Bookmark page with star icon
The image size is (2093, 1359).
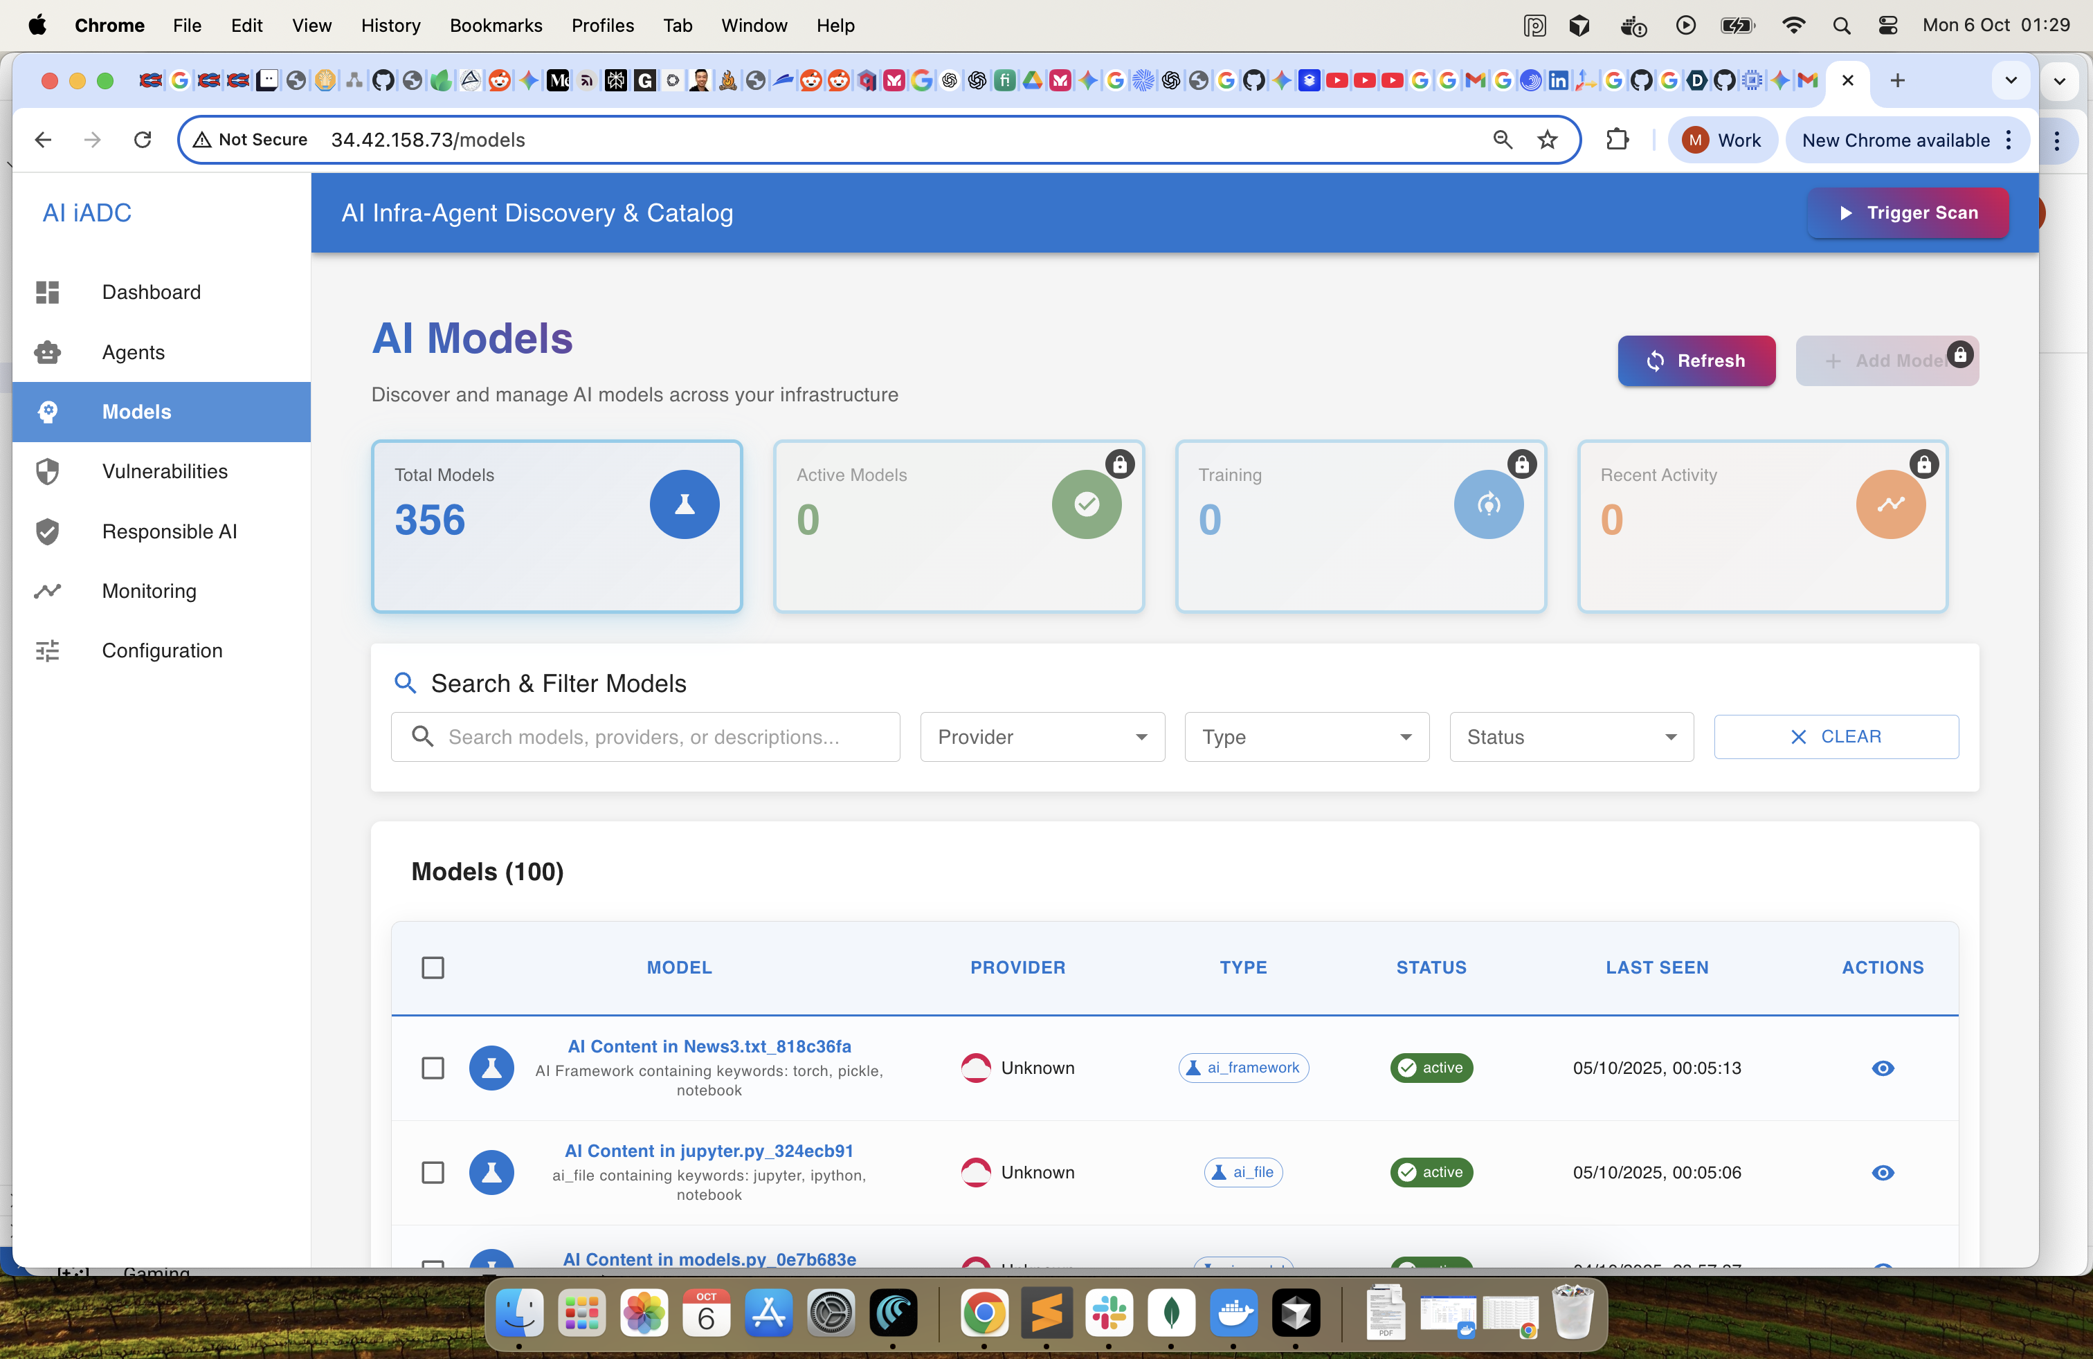click(1548, 140)
